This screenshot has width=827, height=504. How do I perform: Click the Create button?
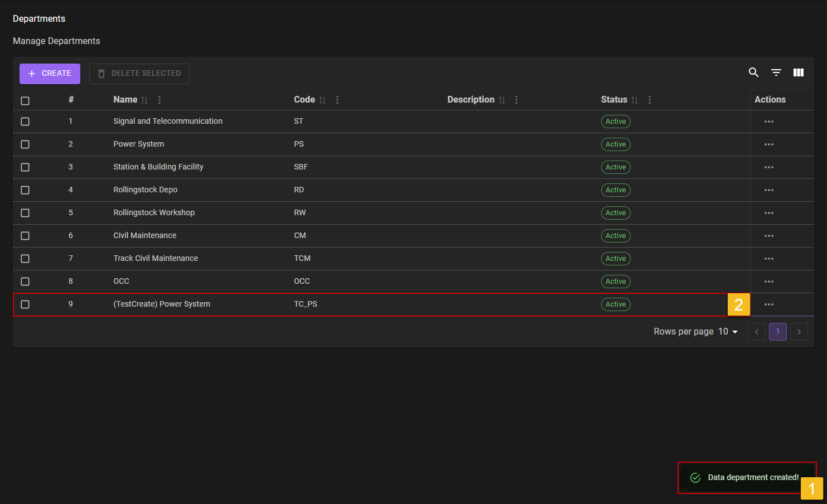coord(50,74)
